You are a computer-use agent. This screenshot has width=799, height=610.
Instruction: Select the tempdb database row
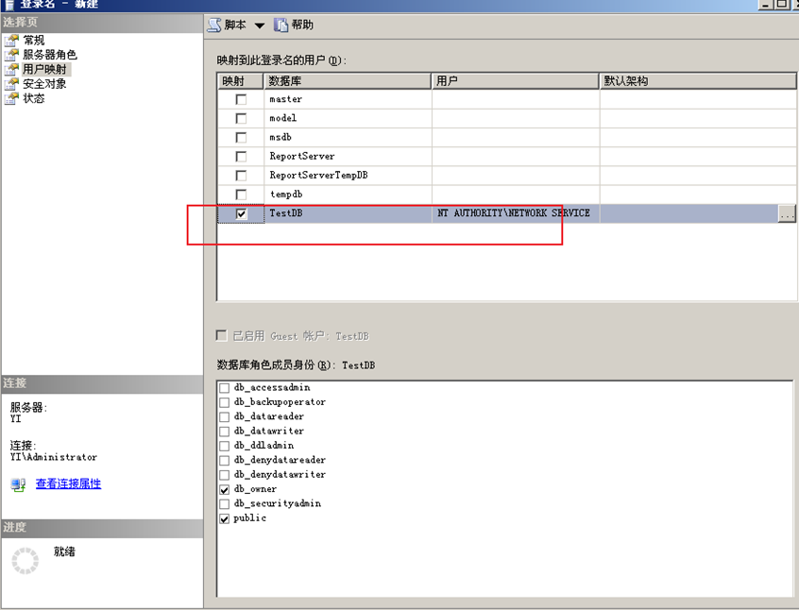(x=289, y=194)
